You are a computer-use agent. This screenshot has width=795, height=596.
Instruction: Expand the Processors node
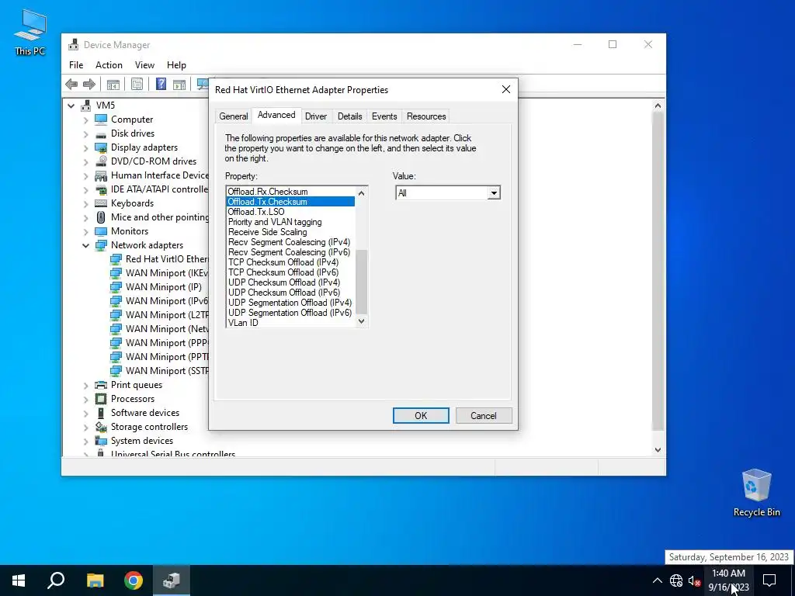point(85,399)
